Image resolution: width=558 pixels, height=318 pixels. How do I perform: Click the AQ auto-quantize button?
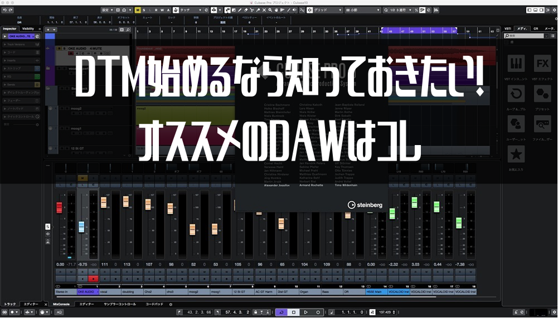click(59, 312)
